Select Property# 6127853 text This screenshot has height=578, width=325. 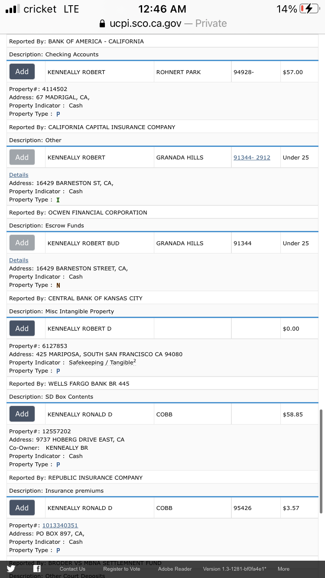tap(38, 346)
